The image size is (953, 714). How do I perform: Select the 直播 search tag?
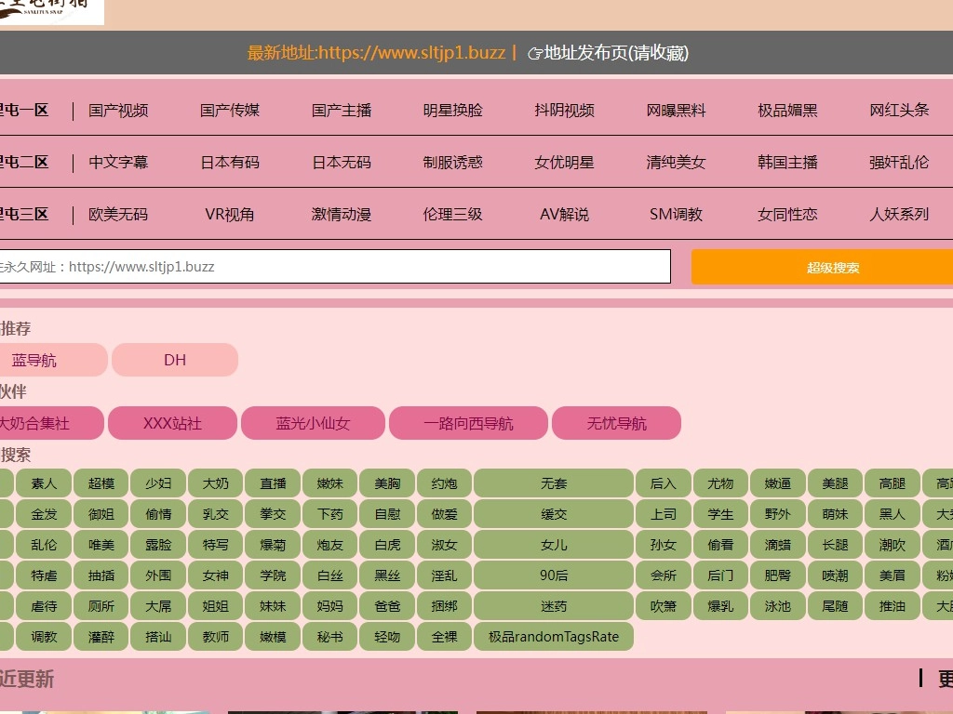click(x=274, y=483)
